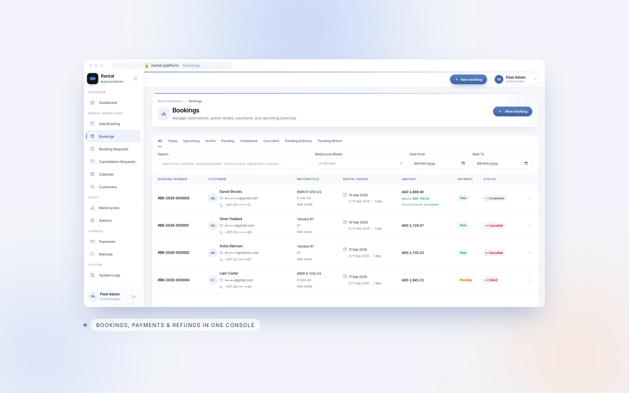Click the browser address bar
This screenshot has height=393, width=629.
tap(172, 65)
